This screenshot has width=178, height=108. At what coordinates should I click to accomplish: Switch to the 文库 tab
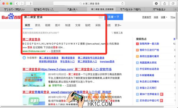[x=78, y=25]
